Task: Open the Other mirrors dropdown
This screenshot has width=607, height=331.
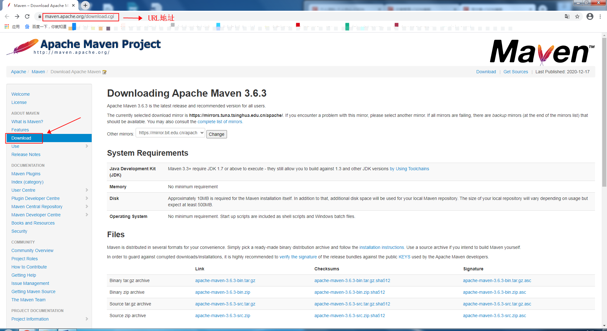Action: click(170, 133)
